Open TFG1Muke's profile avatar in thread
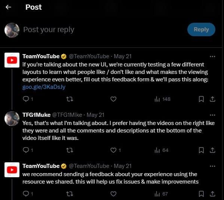 [x=12, y=119]
